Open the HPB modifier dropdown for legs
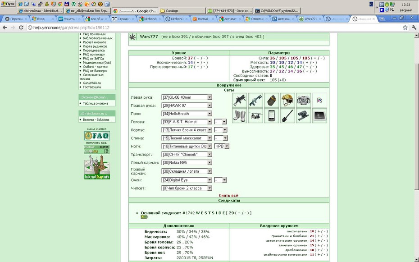 [222, 146]
